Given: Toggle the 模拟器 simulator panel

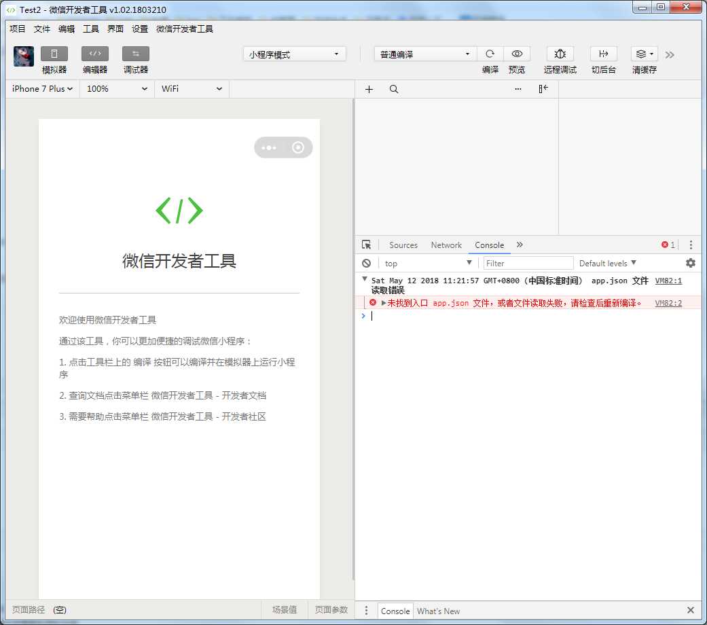Looking at the screenshot, I should tap(54, 54).
